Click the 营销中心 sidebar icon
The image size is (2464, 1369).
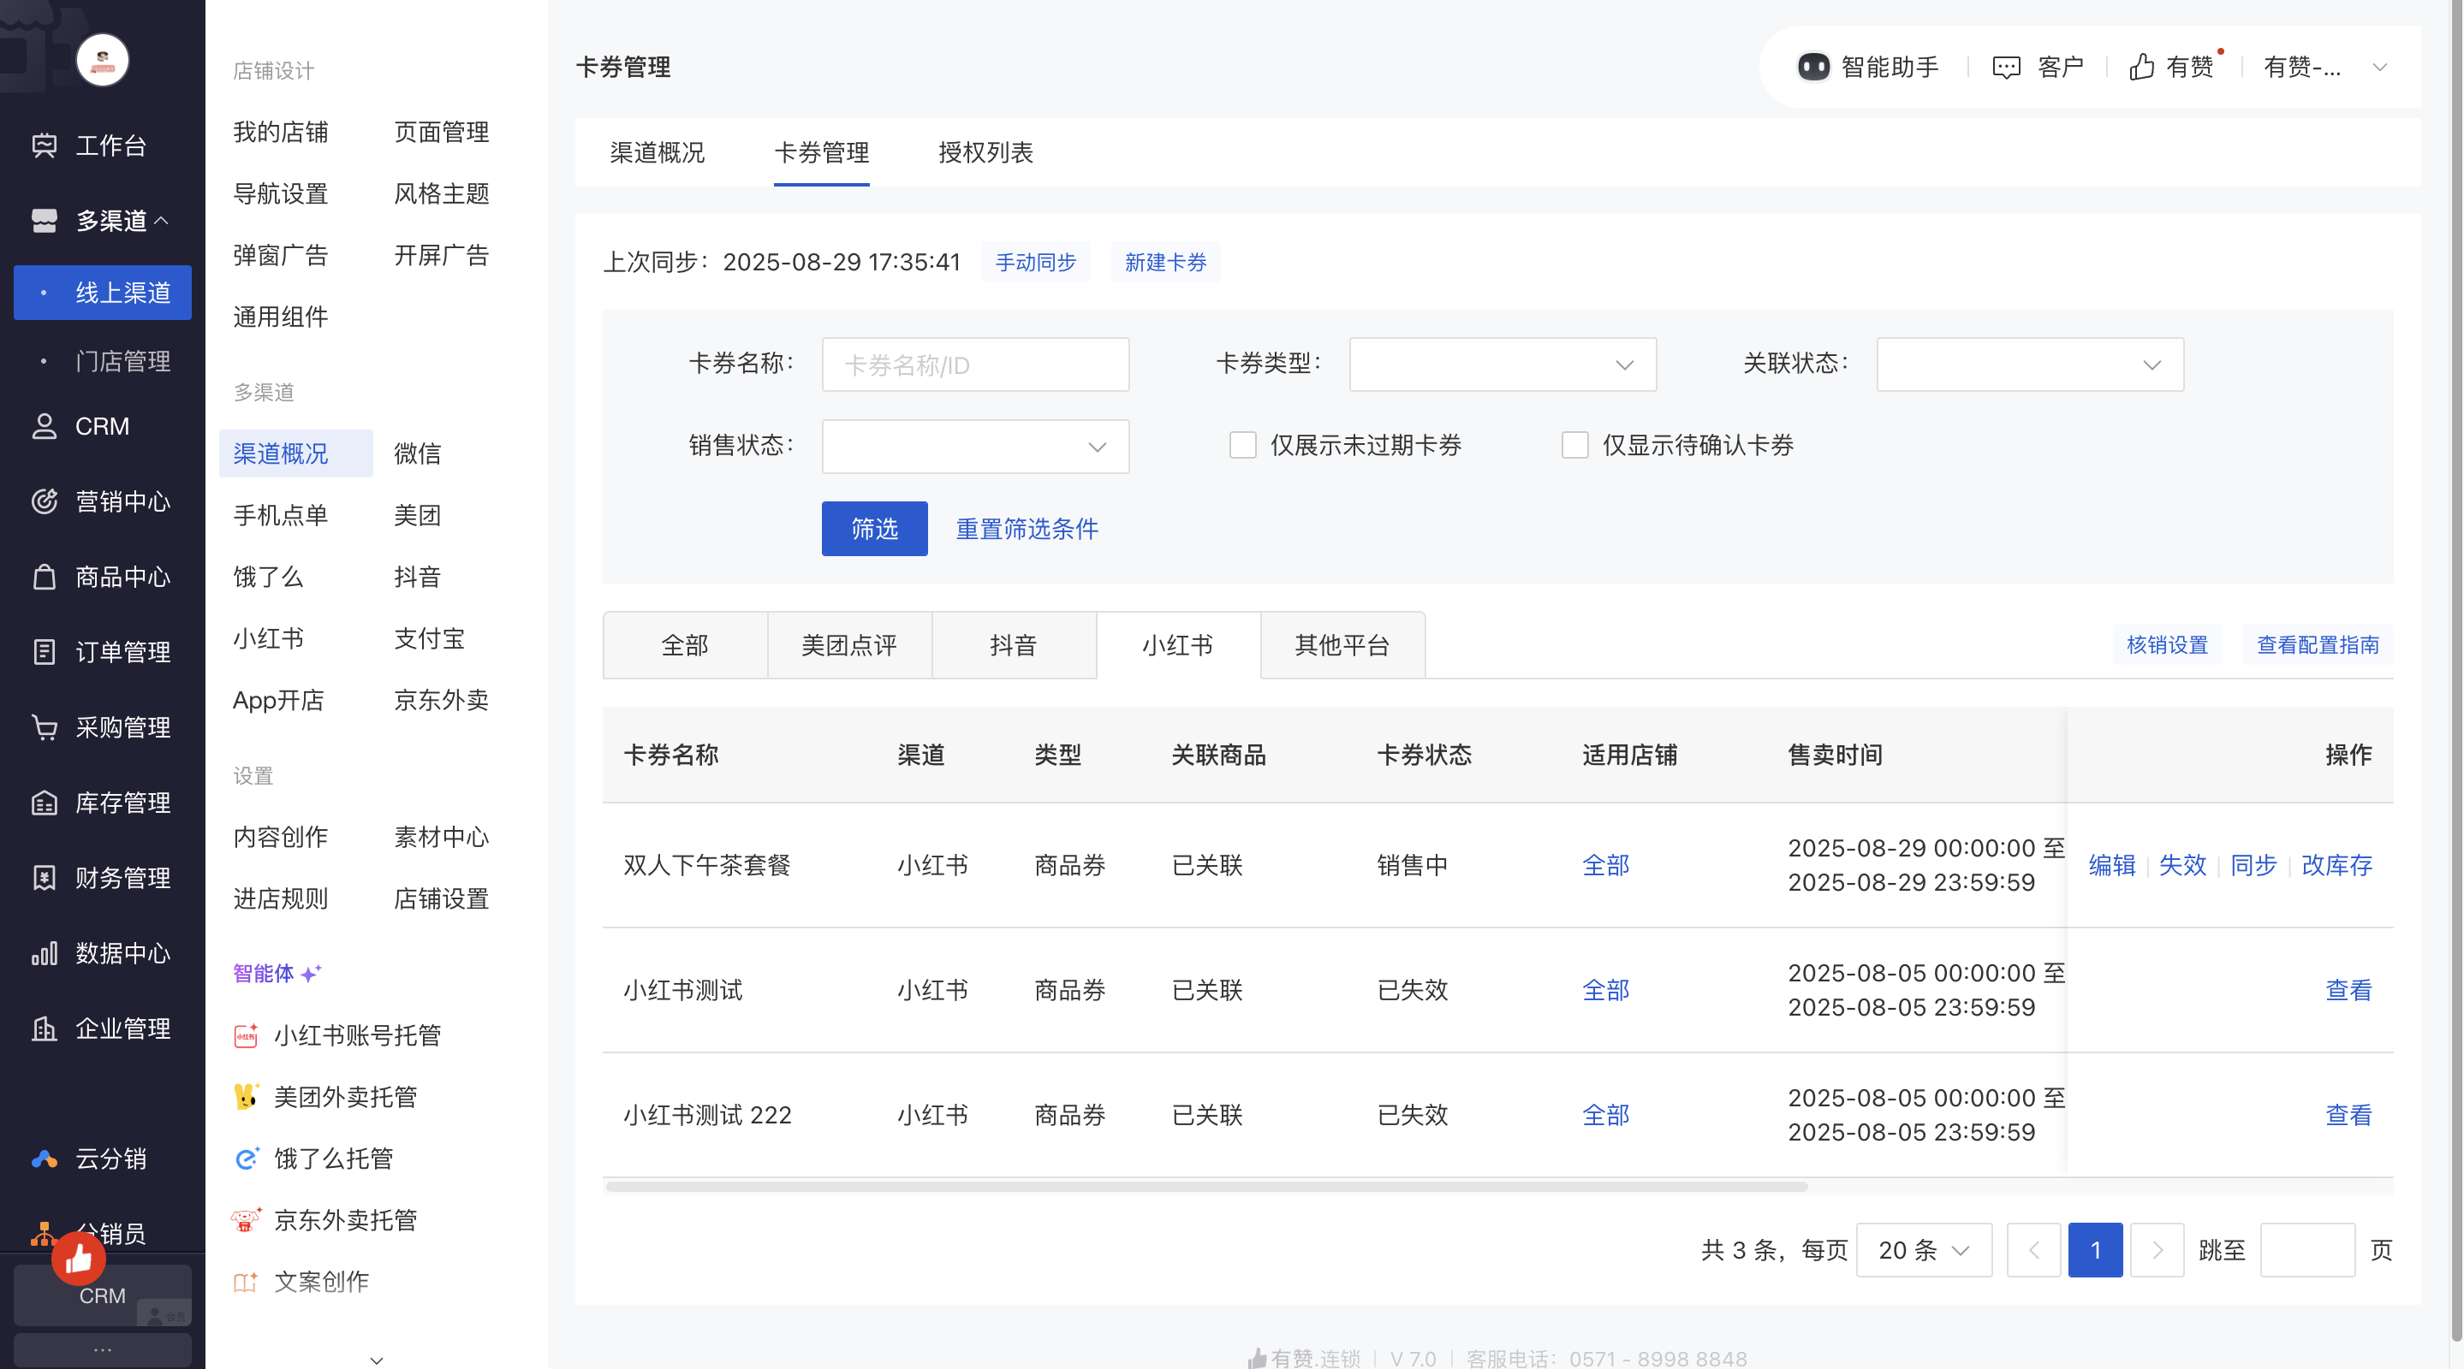(x=44, y=501)
